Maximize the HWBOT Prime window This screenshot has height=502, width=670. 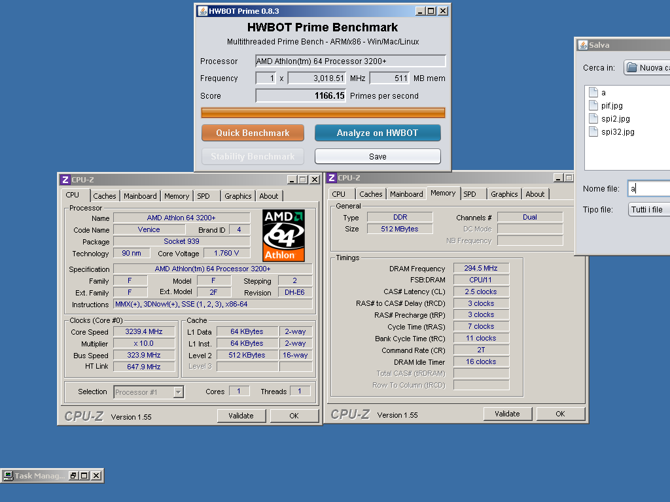432,11
